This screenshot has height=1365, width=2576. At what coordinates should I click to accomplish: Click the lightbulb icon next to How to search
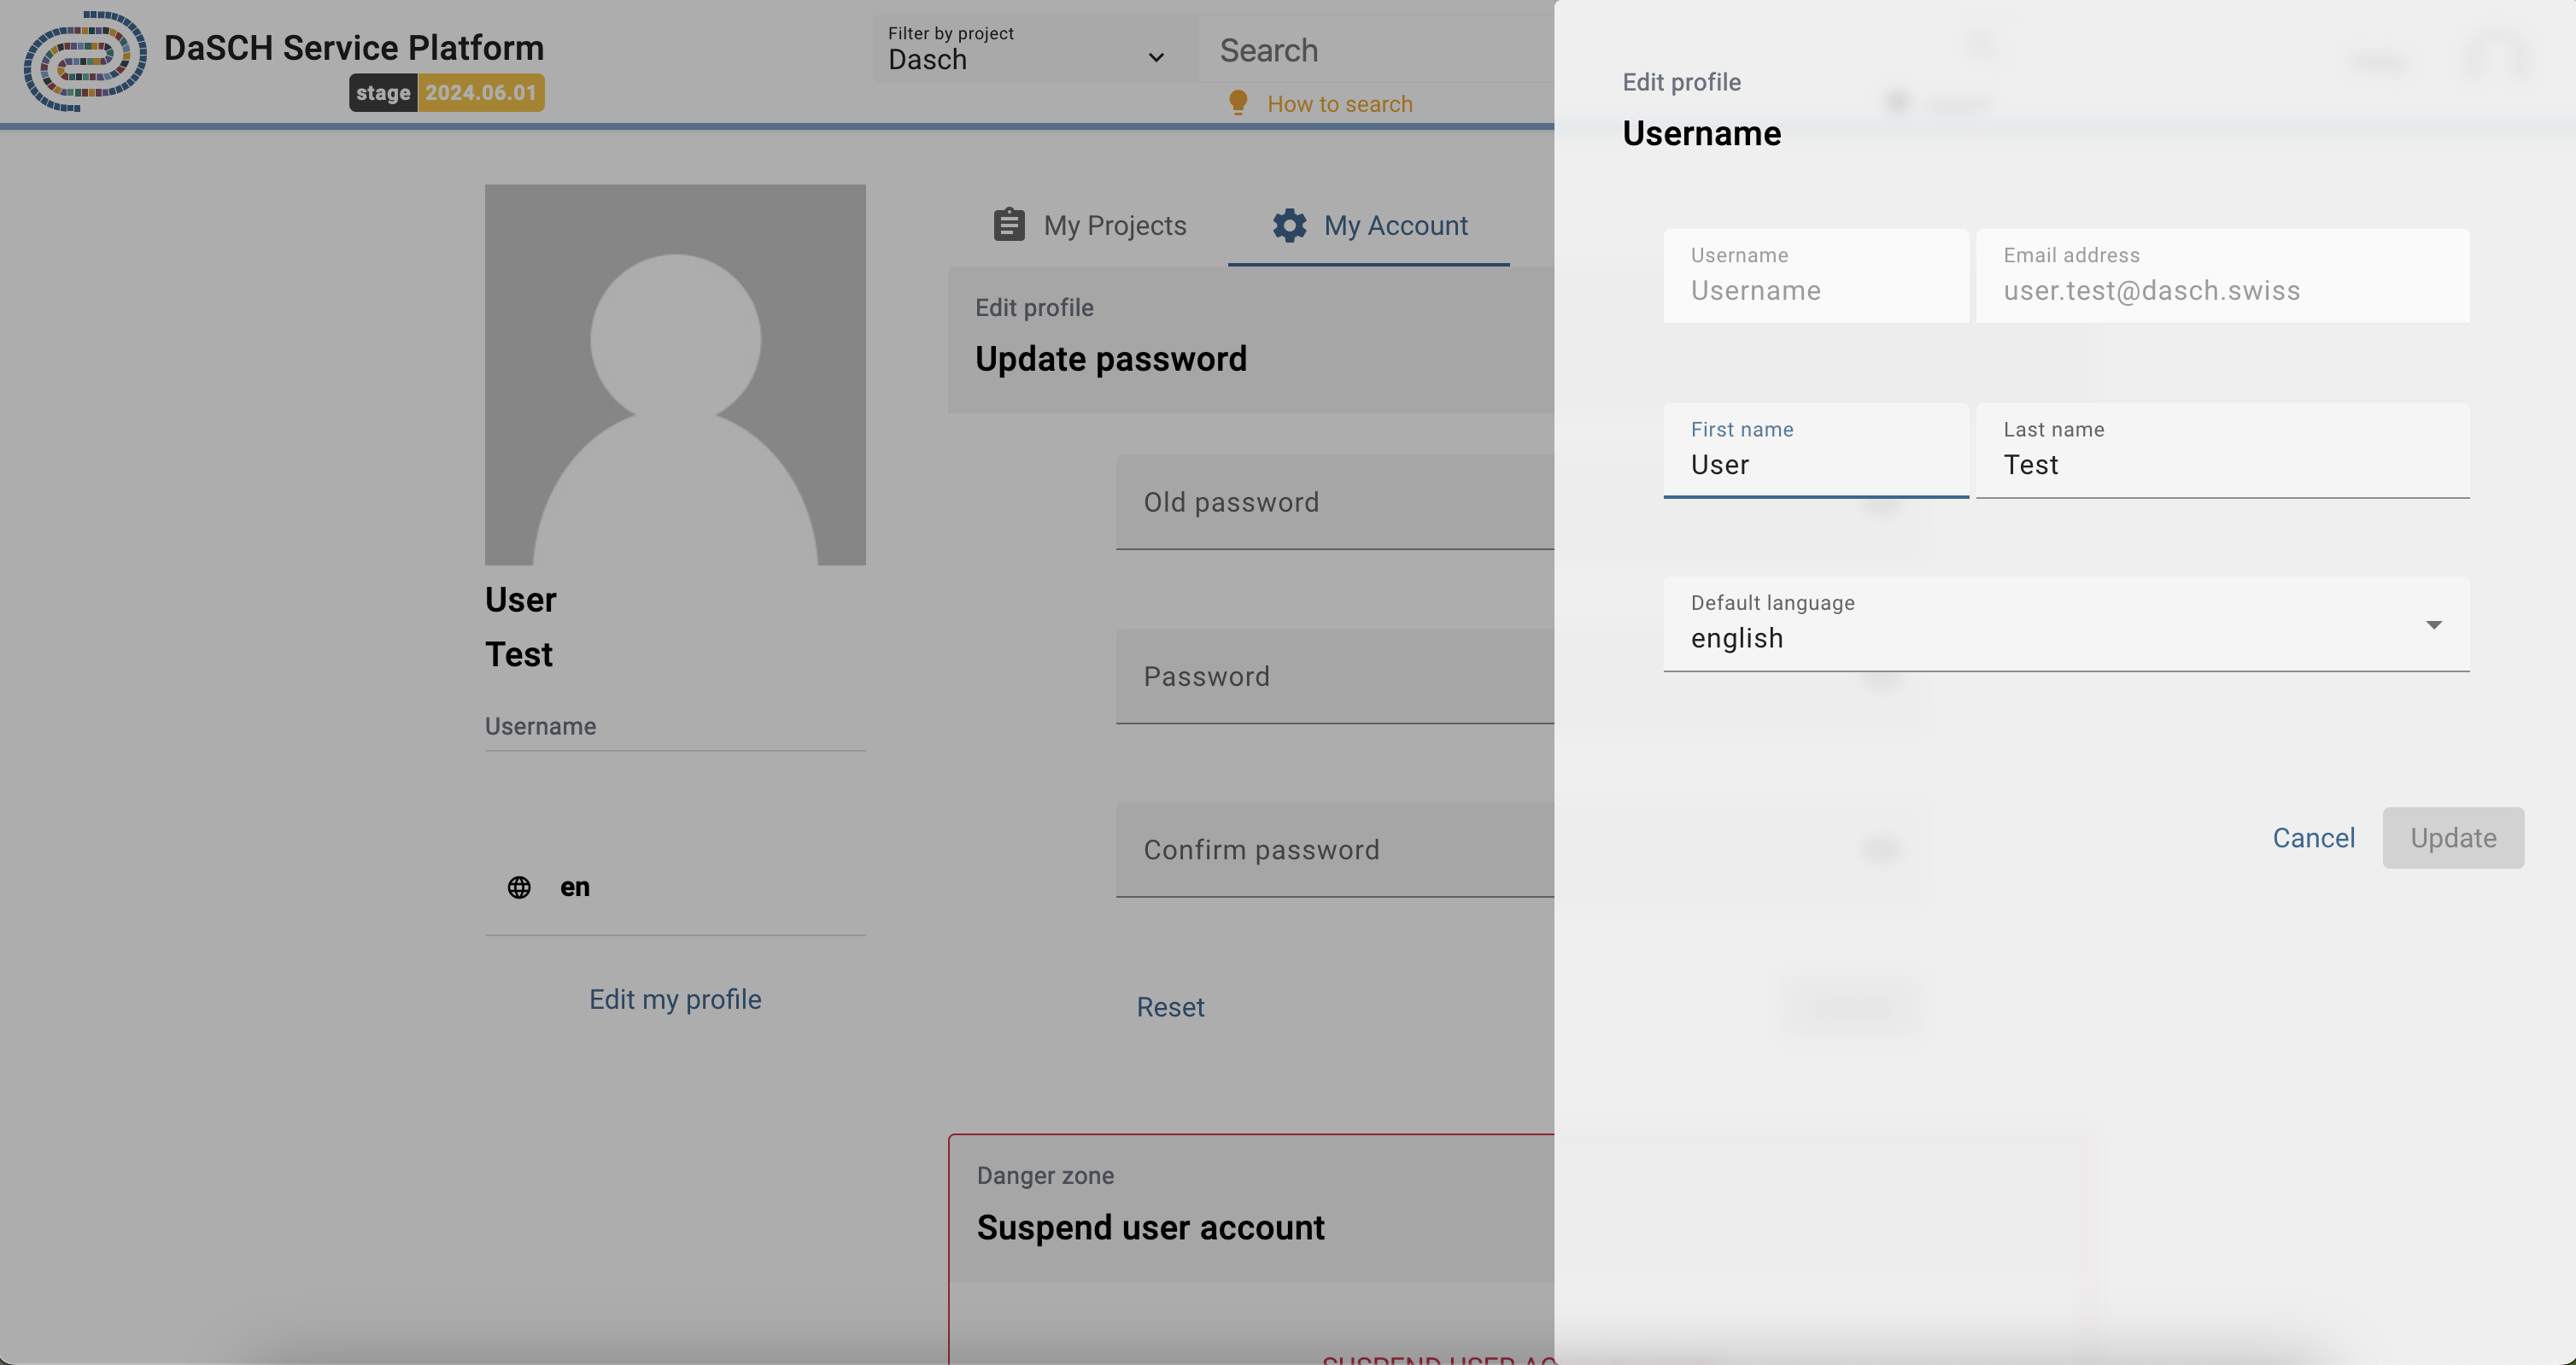click(x=1239, y=102)
